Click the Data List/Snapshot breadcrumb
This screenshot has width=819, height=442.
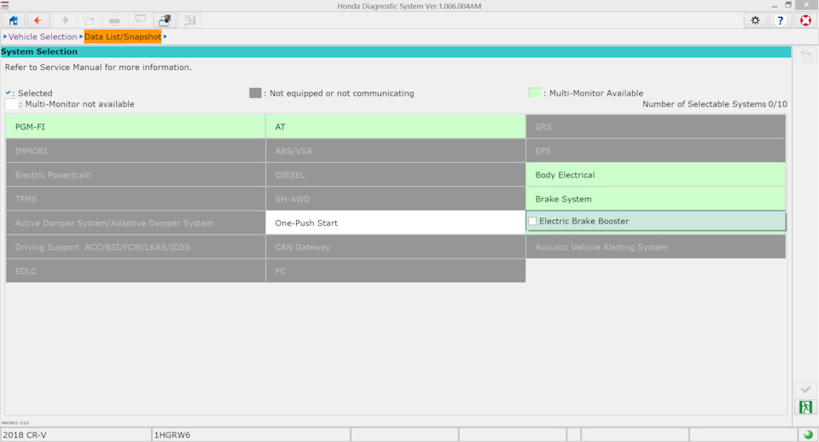[123, 37]
